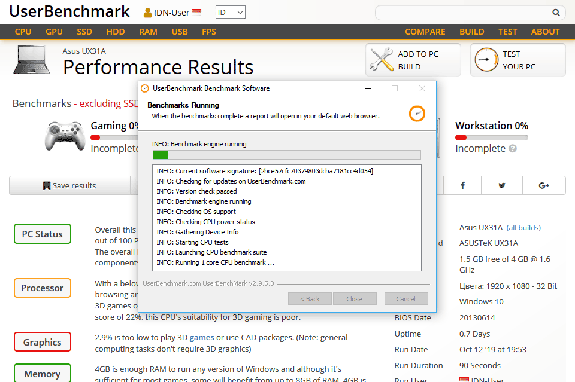Screen dimensions: 575x382
Task: Share the results on Facebook
Action: (462, 185)
